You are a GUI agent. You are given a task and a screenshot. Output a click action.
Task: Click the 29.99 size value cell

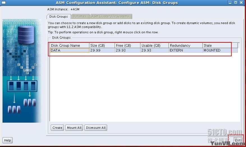point(102,50)
